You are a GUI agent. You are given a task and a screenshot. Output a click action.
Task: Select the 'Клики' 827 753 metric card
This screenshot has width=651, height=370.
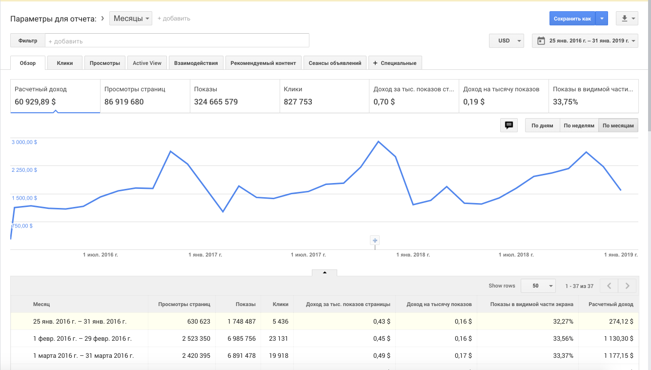(325, 96)
